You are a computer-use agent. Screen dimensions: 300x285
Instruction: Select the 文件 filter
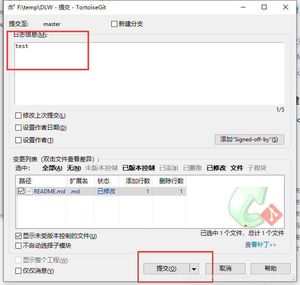(x=237, y=168)
